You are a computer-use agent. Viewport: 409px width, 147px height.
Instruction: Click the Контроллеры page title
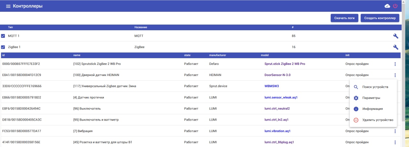(x=28, y=6)
